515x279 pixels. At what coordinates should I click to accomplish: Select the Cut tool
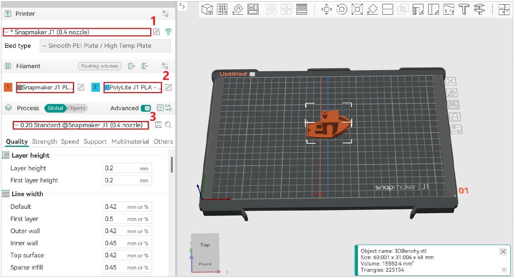coord(387,9)
